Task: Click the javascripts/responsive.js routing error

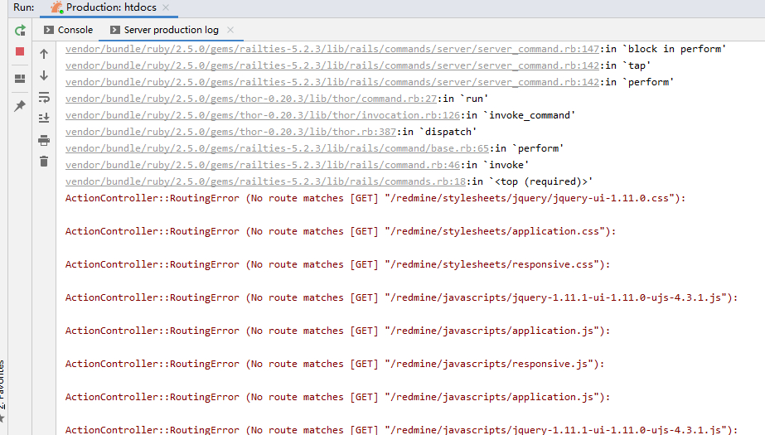Action: click(335, 364)
